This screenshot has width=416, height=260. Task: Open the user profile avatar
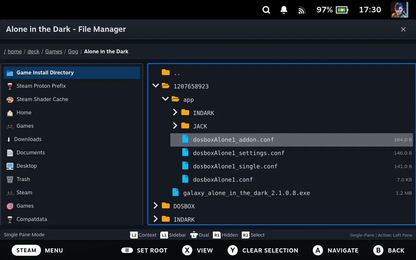point(399,10)
